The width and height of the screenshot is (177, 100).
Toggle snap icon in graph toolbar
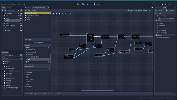click(63, 14)
